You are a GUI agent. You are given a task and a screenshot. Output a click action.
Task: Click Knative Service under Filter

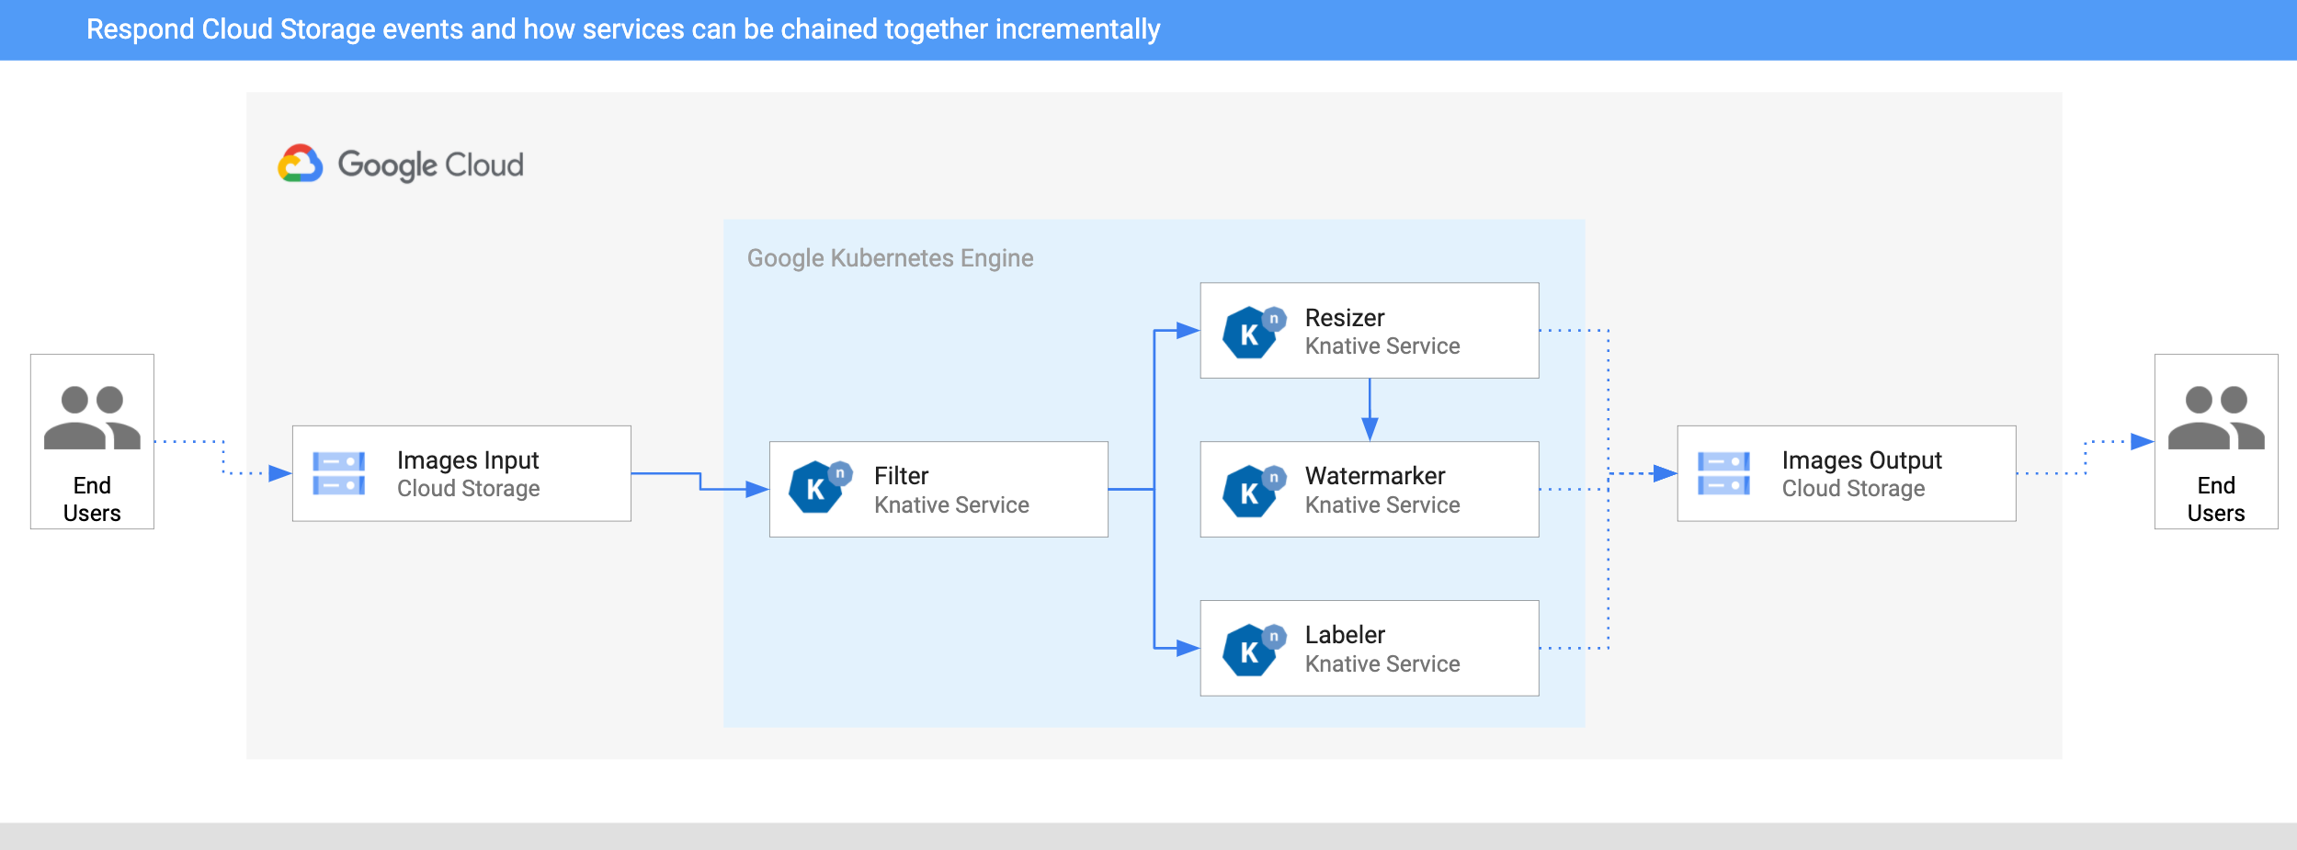click(x=951, y=504)
